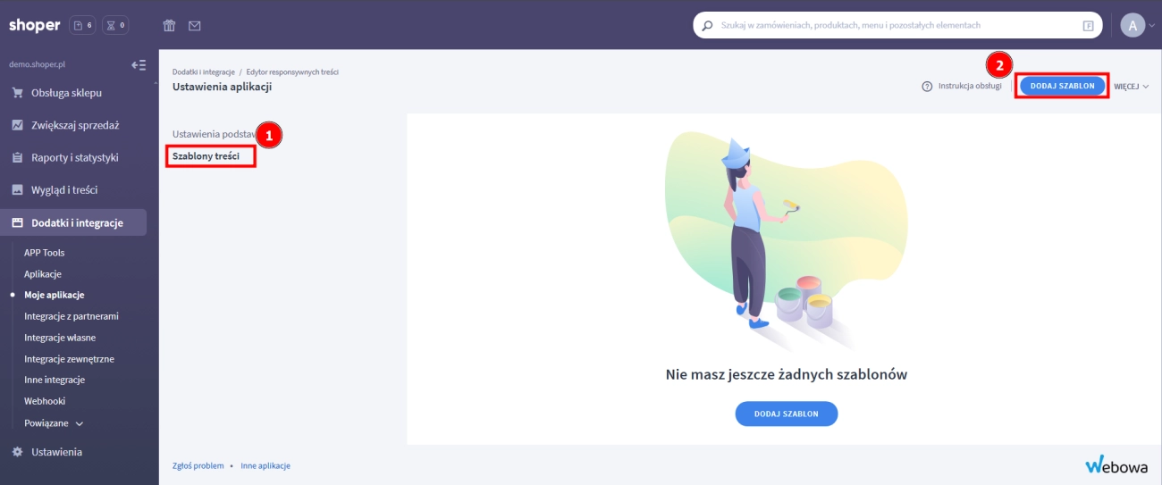
Task: Open Integracje z partnerami item
Action: pos(72,316)
